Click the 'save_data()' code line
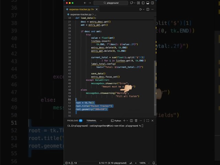 click(x=98, y=74)
